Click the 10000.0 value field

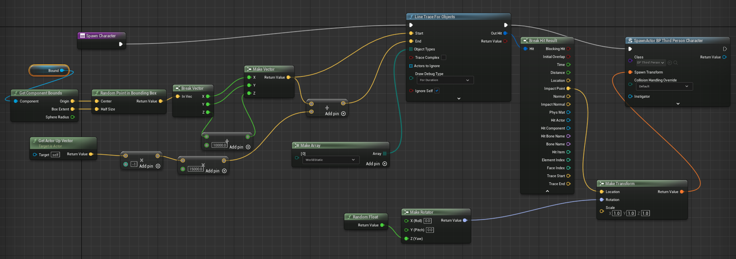coord(219,145)
